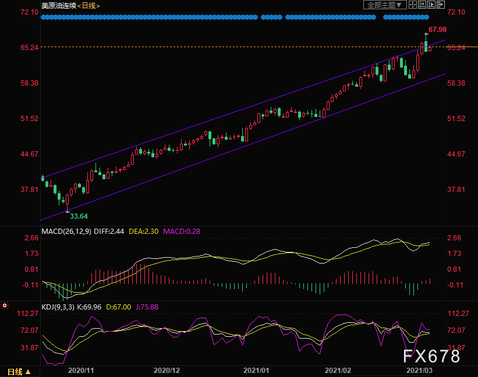Open the 全部主题 dropdown
The width and height of the screenshot is (478, 377).
click(385, 5)
